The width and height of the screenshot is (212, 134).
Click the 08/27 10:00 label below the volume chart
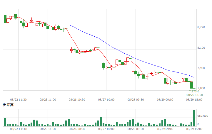click(x=106, y=129)
